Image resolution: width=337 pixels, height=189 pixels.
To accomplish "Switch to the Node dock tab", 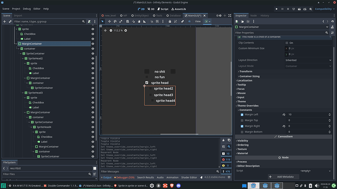I will 253,16.
